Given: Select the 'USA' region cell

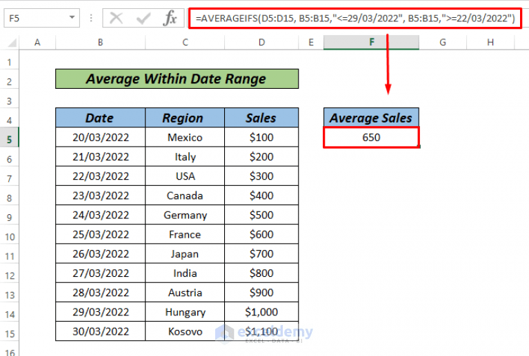Looking at the screenshot, I should tap(185, 176).
